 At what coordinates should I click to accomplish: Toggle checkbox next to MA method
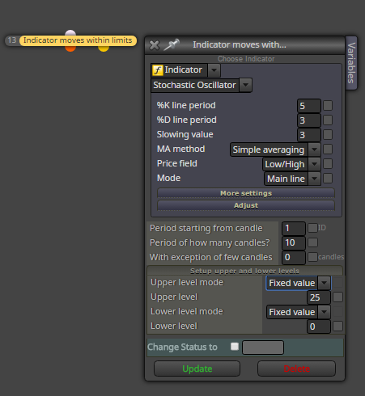[x=328, y=149]
